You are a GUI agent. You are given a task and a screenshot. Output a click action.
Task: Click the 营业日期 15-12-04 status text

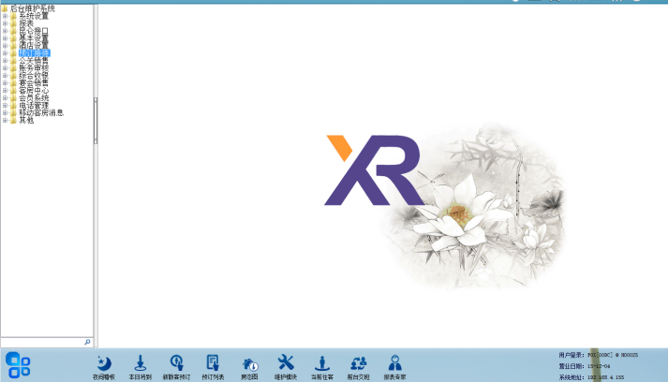point(584,366)
